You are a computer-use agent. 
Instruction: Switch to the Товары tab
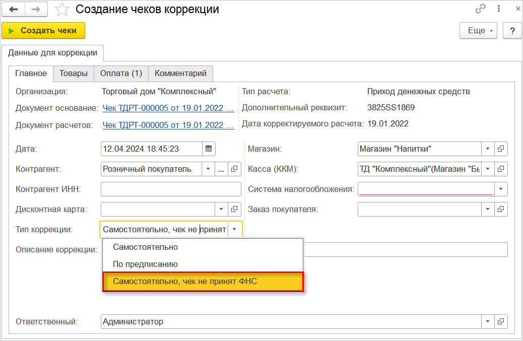[x=74, y=73]
